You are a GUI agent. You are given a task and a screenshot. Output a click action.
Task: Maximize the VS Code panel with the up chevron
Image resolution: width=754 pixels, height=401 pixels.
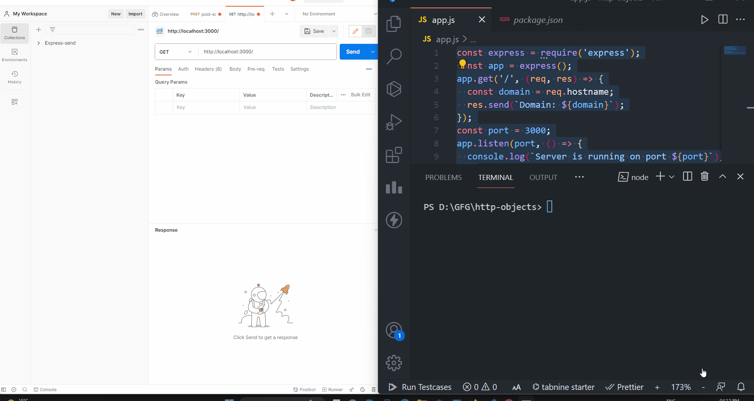[722, 176]
